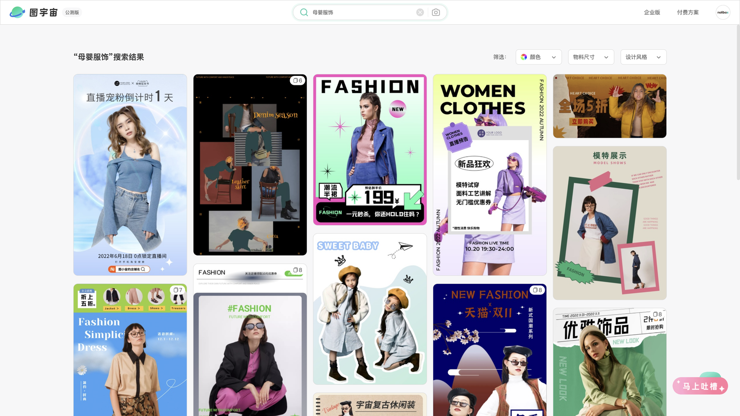Click the search magnifier icon

click(304, 12)
